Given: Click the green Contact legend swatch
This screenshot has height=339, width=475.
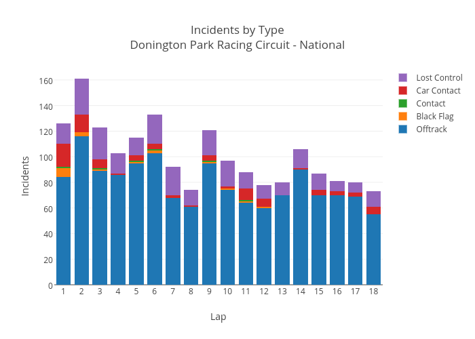Looking at the screenshot, I should click(403, 104).
